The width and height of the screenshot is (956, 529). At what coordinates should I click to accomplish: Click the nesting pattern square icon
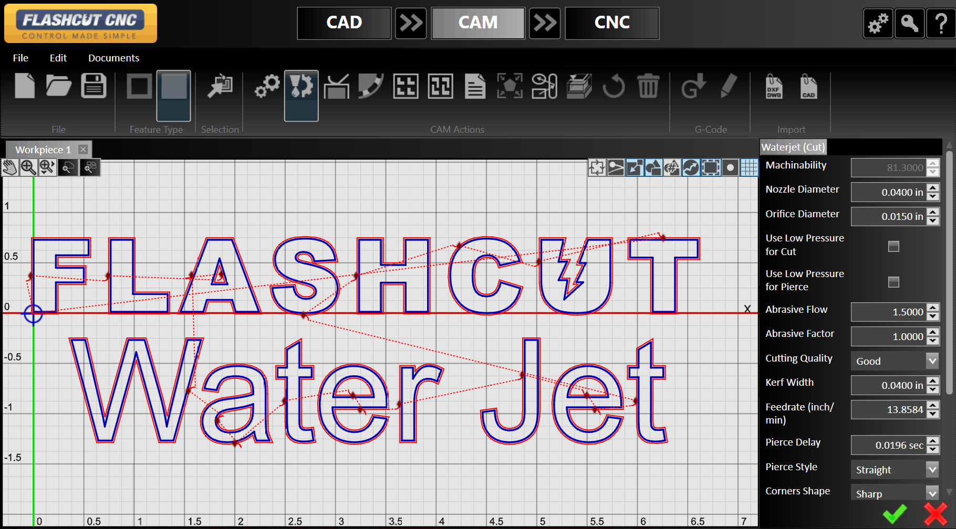[440, 86]
